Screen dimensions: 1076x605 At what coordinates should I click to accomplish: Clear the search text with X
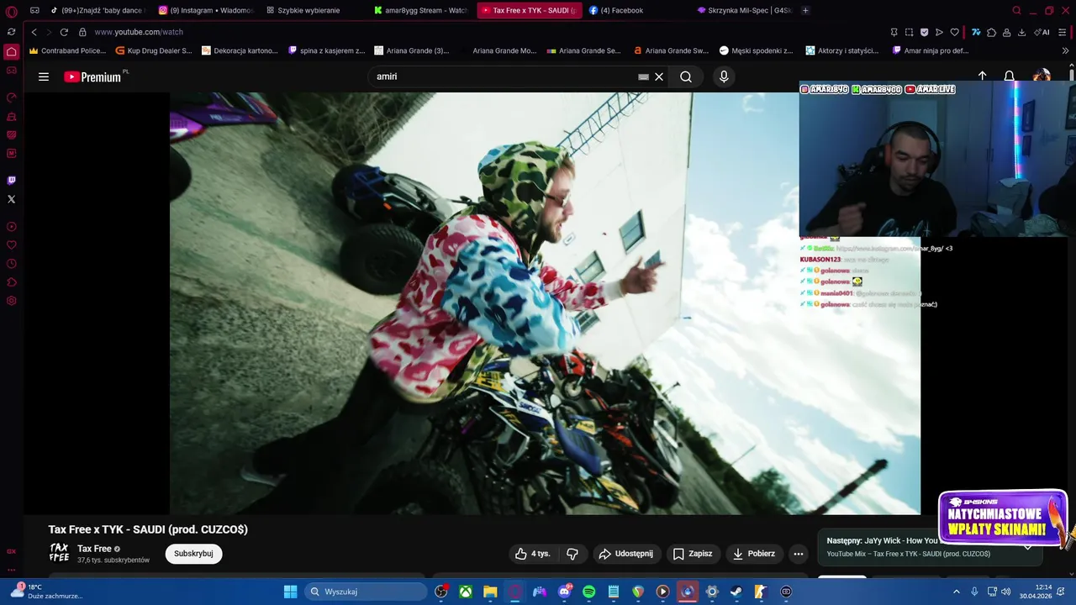pyautogui.click(x=659, y=76)
